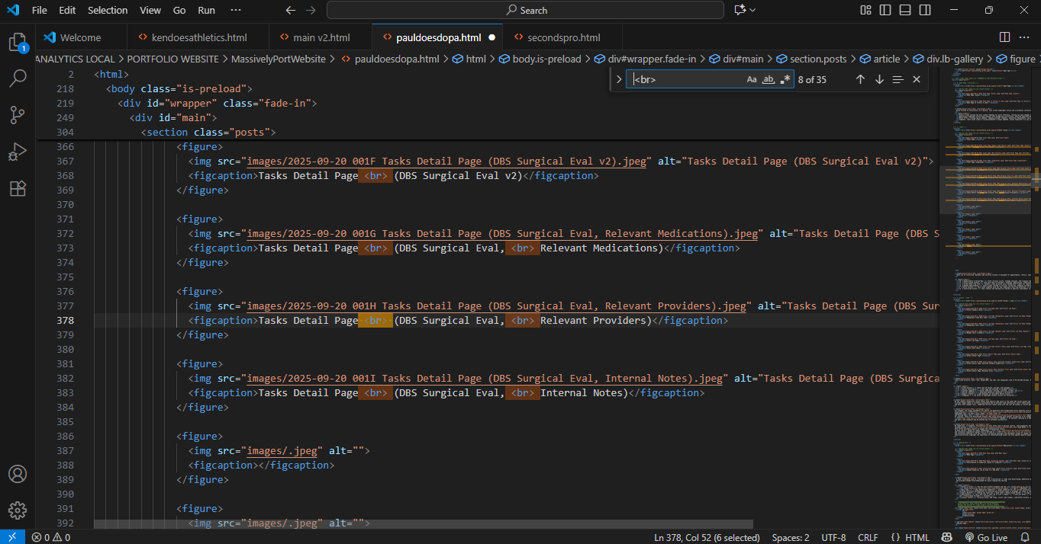Image resolution: width=1041 pixels, height=544 pixels.
Task: Click the minimap code overview
Action: [987, 305]
